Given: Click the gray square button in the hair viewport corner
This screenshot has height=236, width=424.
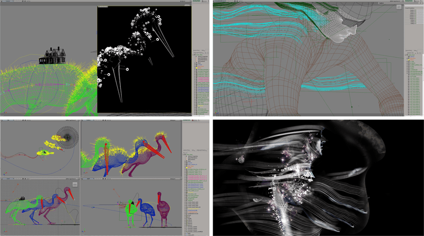Looking at the screenshot, I should [x=399, y=7].
